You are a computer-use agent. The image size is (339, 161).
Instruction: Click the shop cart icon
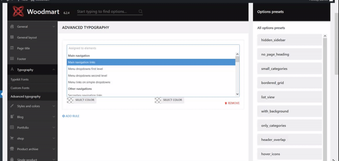click(12, 138)
